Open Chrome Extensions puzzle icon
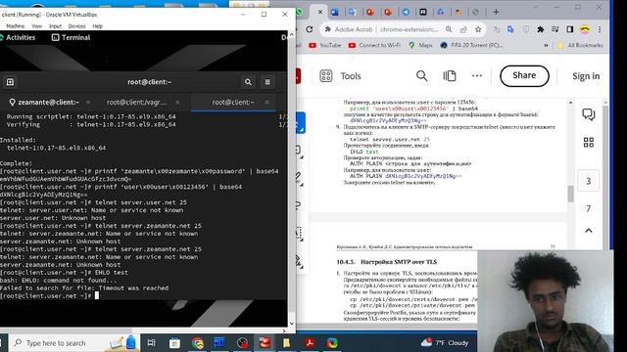 pyautogui.click(x=540, y=29)
